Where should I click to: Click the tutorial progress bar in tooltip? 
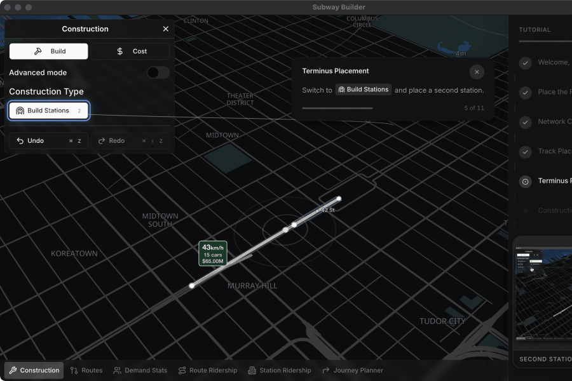(x=337, y=109)
